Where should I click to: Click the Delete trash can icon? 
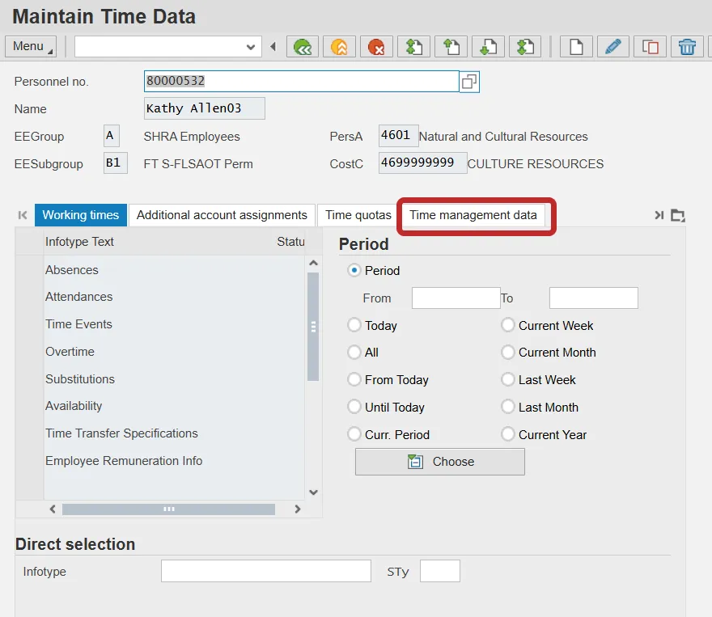687,47
